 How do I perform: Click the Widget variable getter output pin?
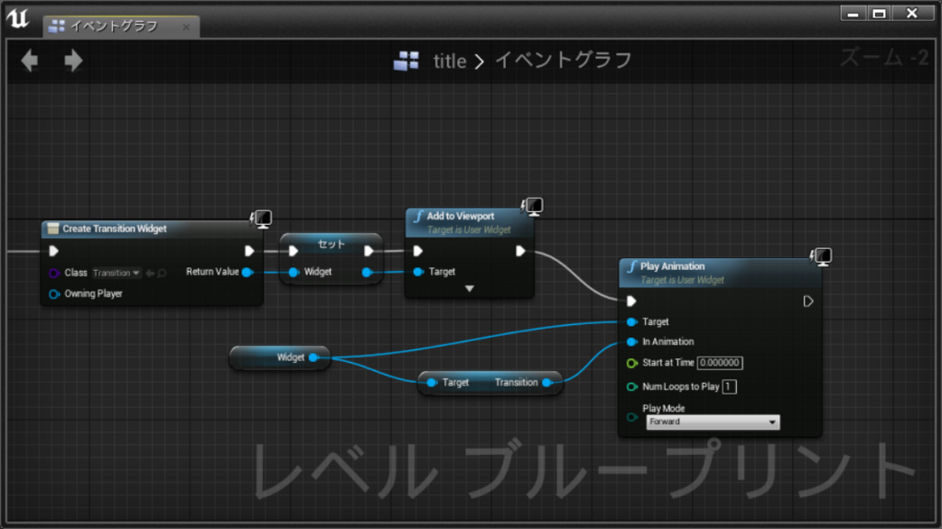(313, 357)
